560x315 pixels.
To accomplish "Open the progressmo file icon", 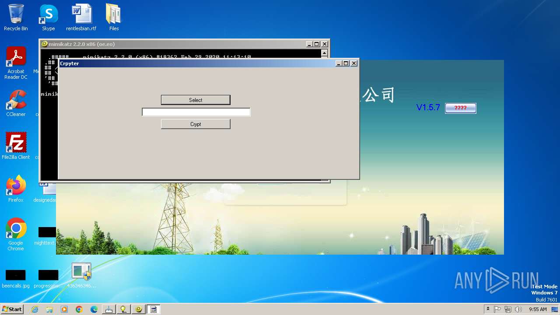I will [48, 279].
